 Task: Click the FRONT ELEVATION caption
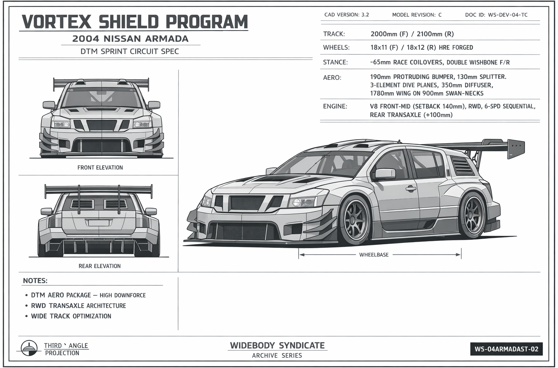100,167
